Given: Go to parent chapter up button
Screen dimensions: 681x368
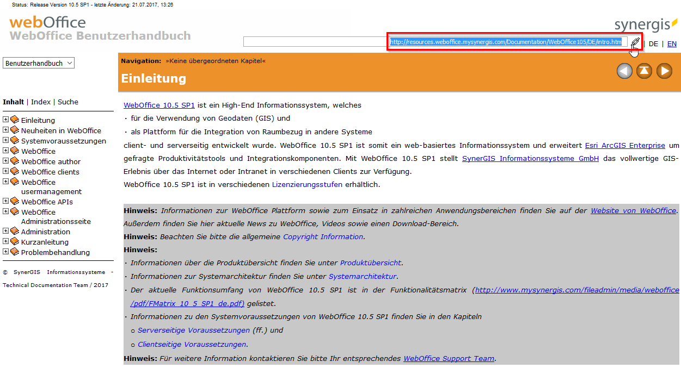Looking at the screenshot, I should (x=645, y=71).
